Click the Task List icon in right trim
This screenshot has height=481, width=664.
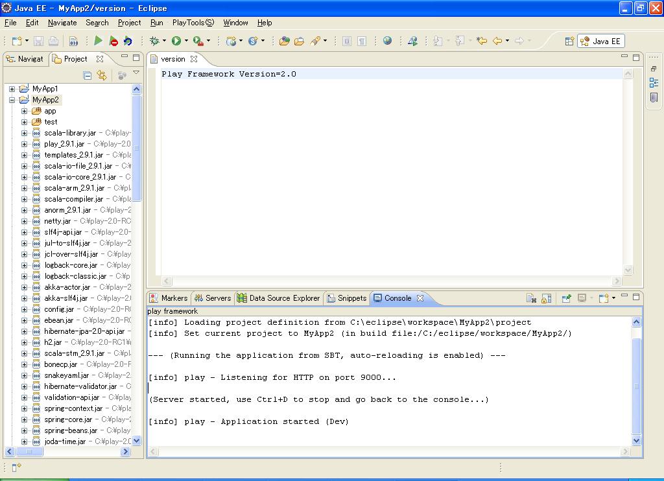coord(654,98)
